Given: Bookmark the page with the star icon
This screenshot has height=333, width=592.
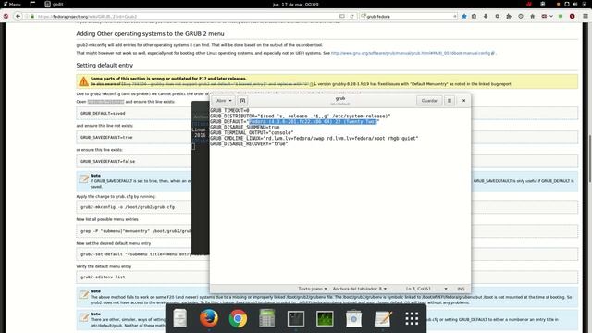Looking at the screenshot, I should click(x=464, y=17).
